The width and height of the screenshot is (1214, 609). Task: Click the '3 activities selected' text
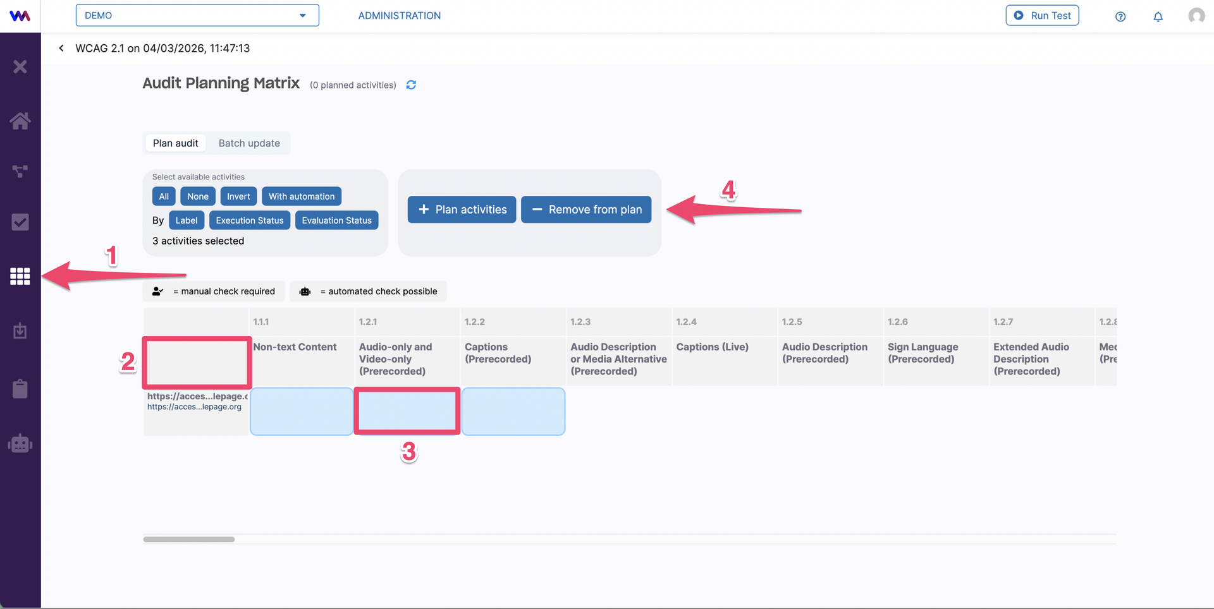coord(198,241)
